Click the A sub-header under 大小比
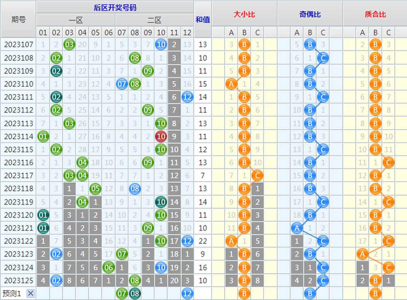 (231, 32)
